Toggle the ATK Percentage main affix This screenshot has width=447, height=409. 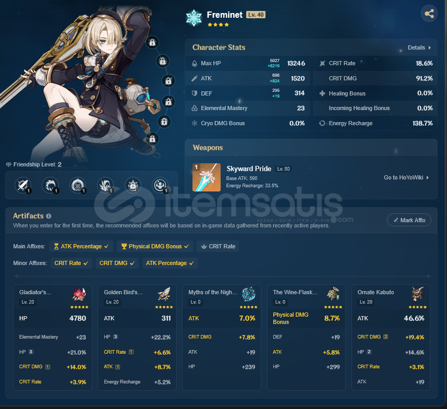pos(81,246)
